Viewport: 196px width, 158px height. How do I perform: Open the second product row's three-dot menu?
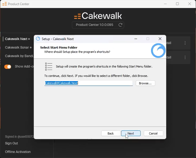pos(185,57)
